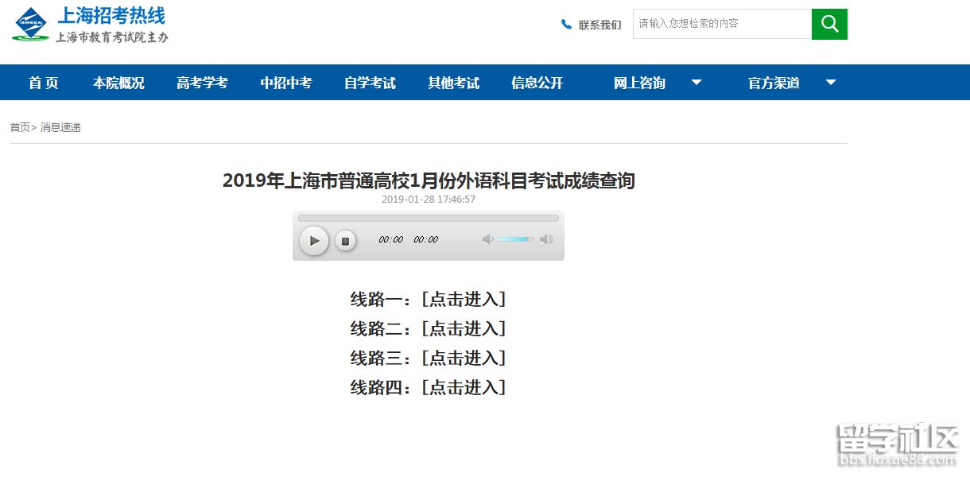This screenshot has width=970, height=477.
Task: Open the 首页 navigation menu item
Action: click(44, 83)
